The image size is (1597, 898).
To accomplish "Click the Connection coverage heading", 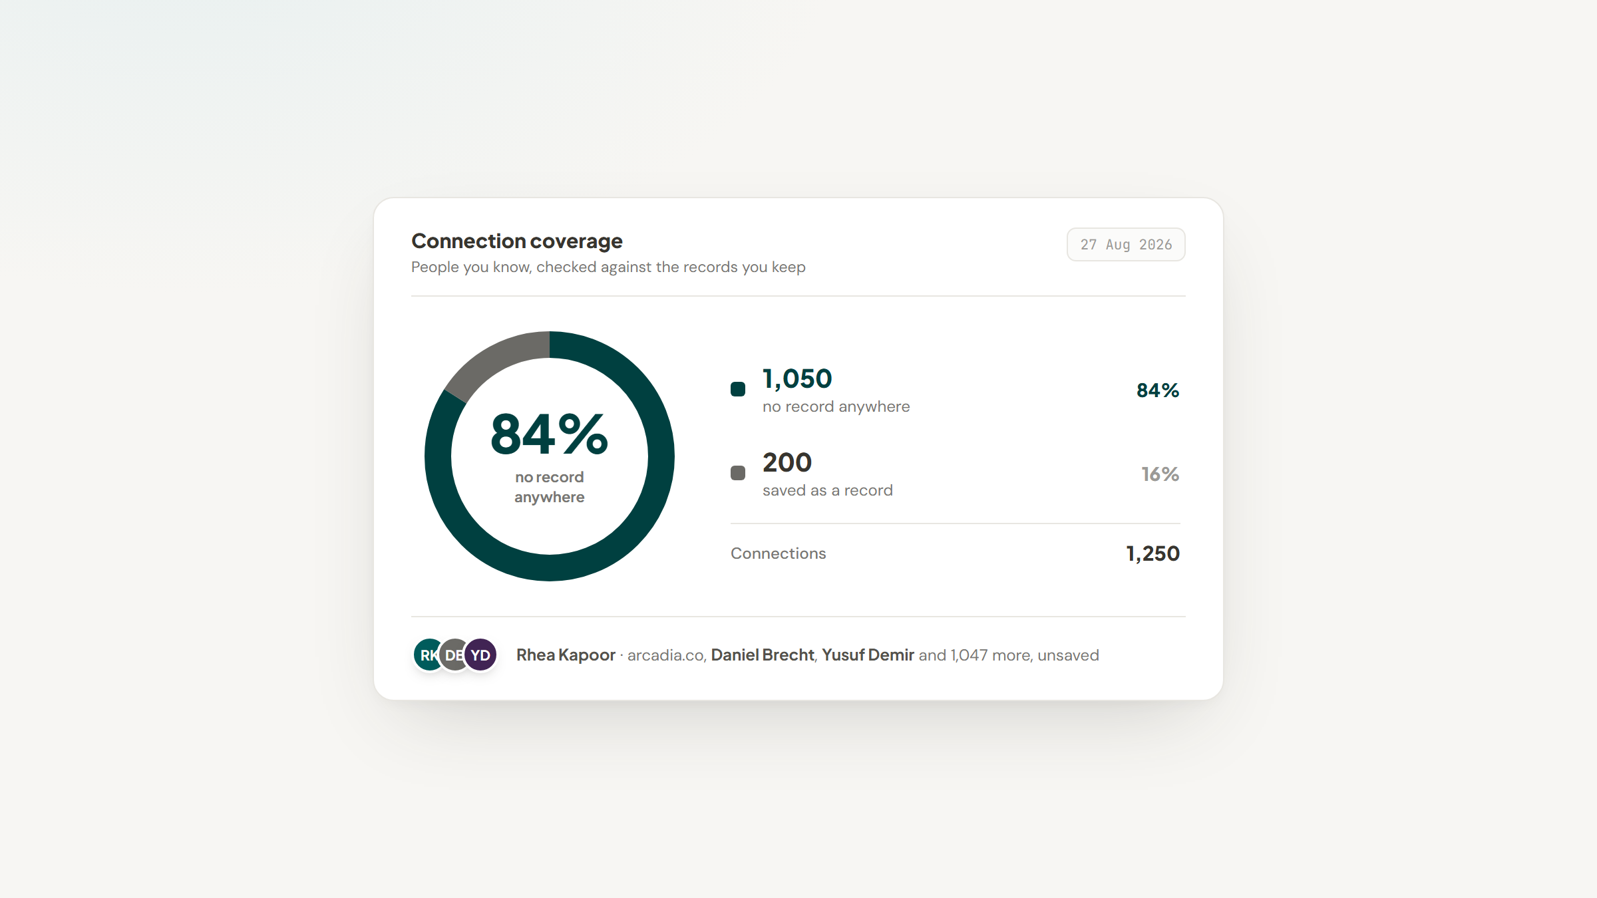I will click(517, 241).
